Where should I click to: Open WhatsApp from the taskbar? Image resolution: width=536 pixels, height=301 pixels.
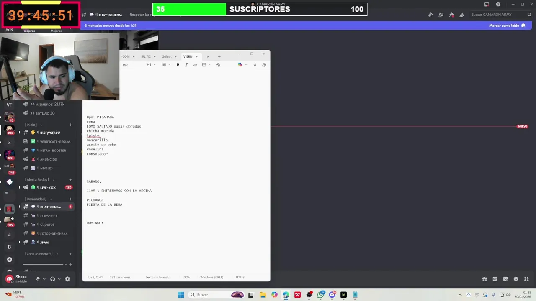tap(321, 295)
